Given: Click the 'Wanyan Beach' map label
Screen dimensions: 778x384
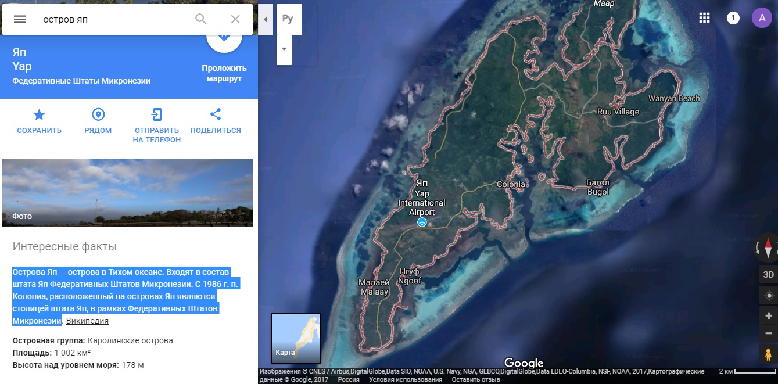Looking at the screenshot, I should pyautogui.click(x=674, y=98).
